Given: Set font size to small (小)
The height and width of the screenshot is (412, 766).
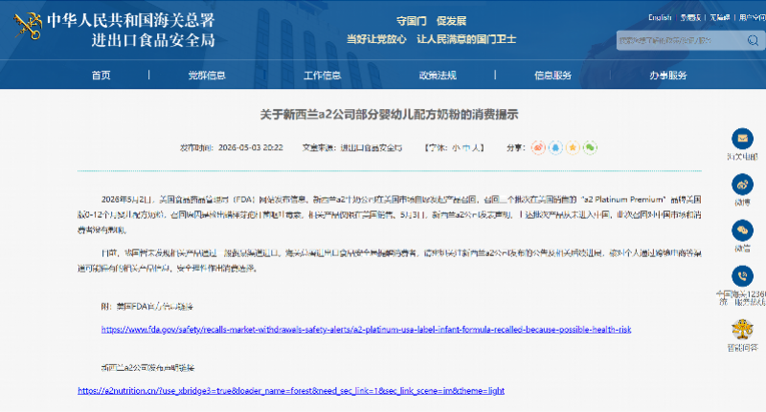Looking at the screenshot, I should [x=456, y=148].
